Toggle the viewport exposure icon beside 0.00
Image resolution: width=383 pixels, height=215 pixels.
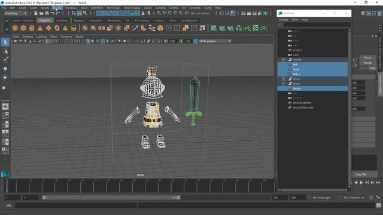pos(166,41)
